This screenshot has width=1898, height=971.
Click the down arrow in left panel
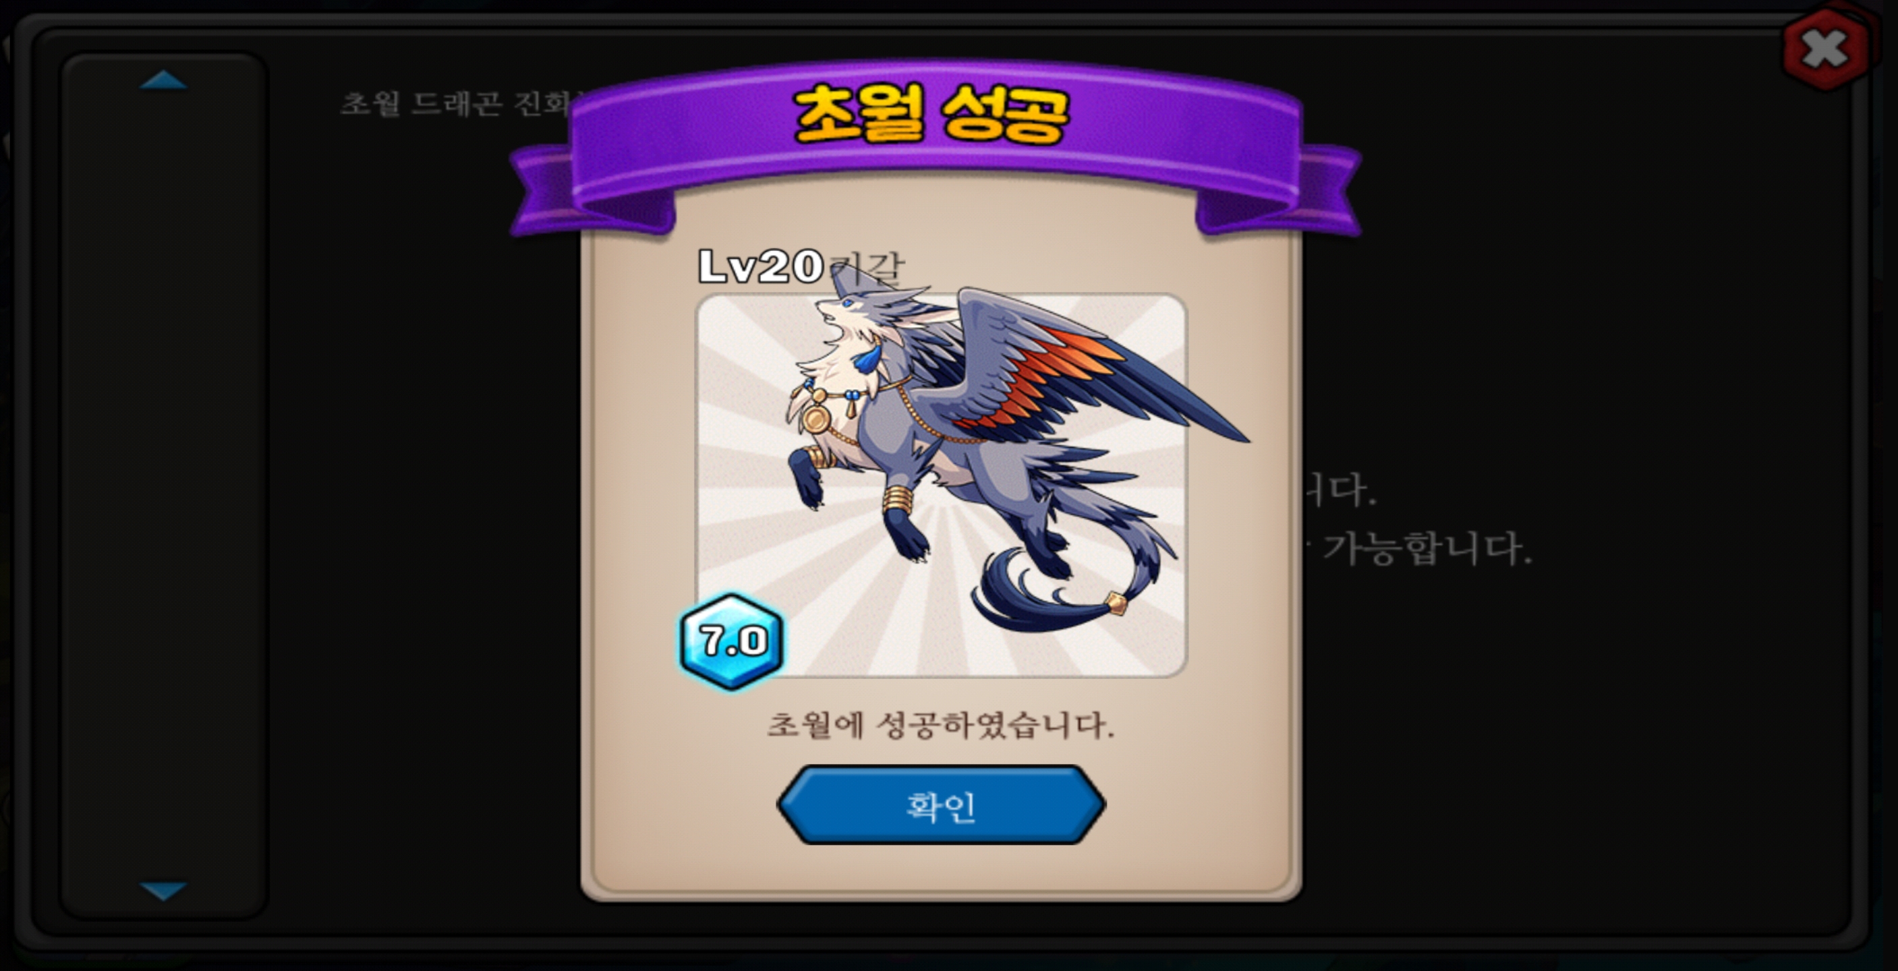(163, 891)
